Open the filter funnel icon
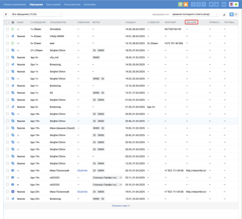The height and width of the screenshot is (219, 242). 6,14
